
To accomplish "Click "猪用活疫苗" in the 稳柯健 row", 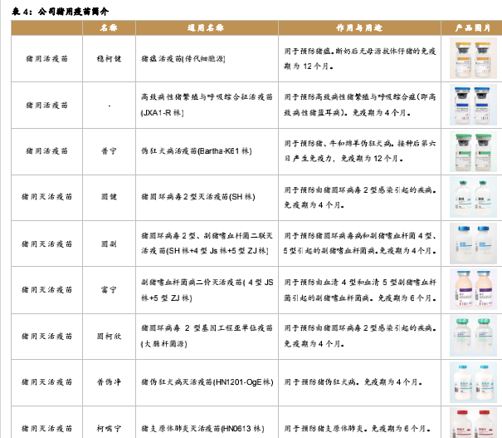I will 46,59.
